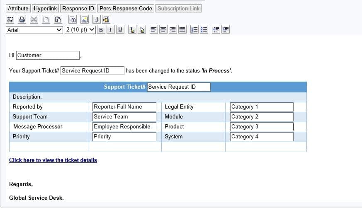Apply numbered list formatting
Image resolution: width=362 pixels, height=208 pixels.
point(194,29)
